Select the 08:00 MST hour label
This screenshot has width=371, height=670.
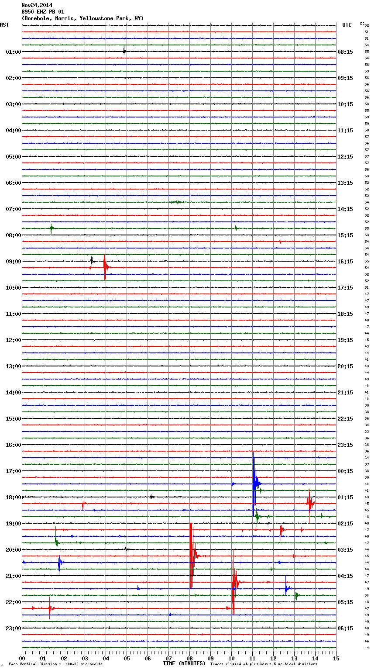(13, 235)
